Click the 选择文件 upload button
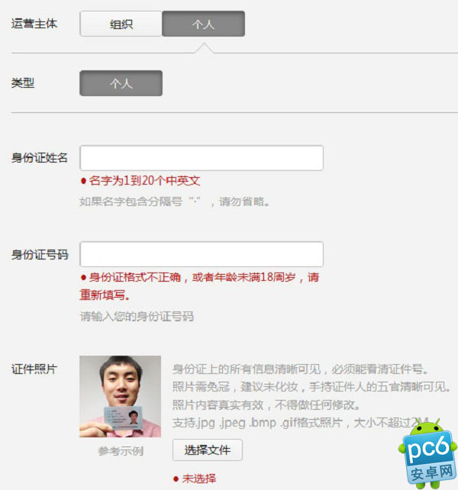The width and height of the screenshot is (458, 490). [208, 450]
